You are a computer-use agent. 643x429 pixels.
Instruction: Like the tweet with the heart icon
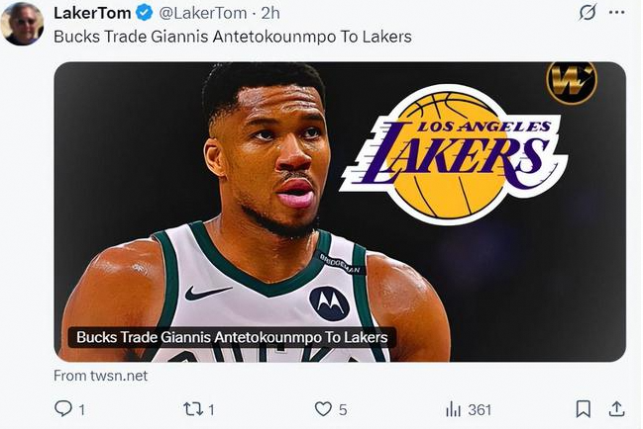323,409
